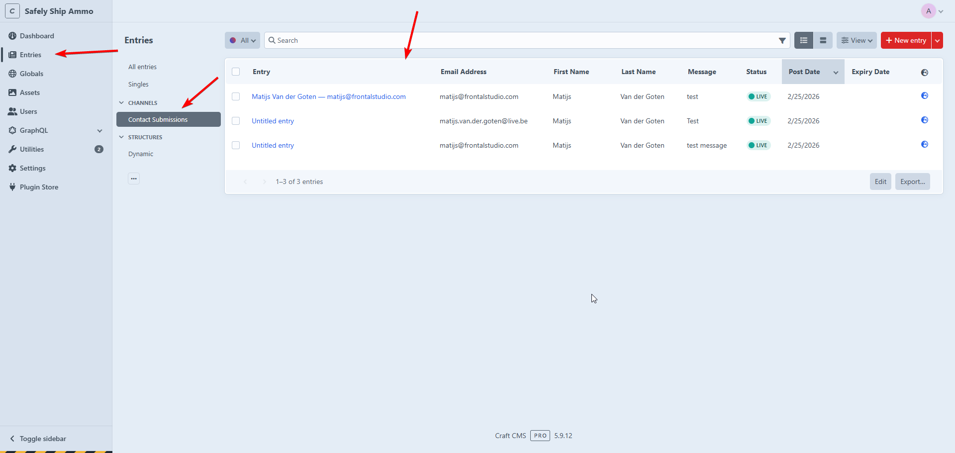Click the LIVE status of 'test message' entry
955x453 pixels.
[x=759, y=145]
